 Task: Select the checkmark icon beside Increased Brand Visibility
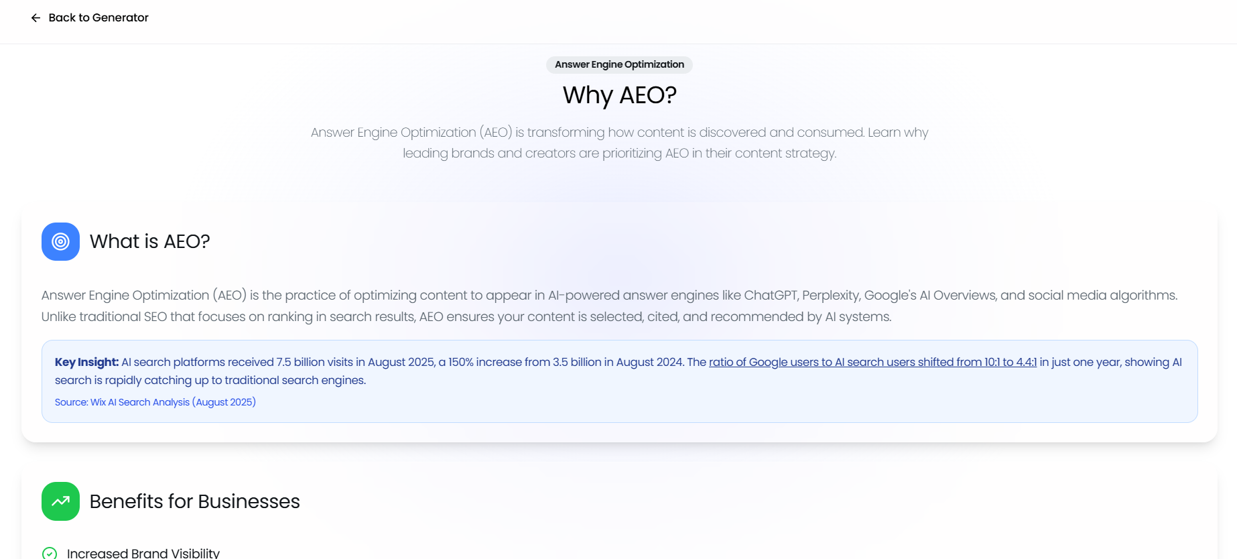(50, 552)
